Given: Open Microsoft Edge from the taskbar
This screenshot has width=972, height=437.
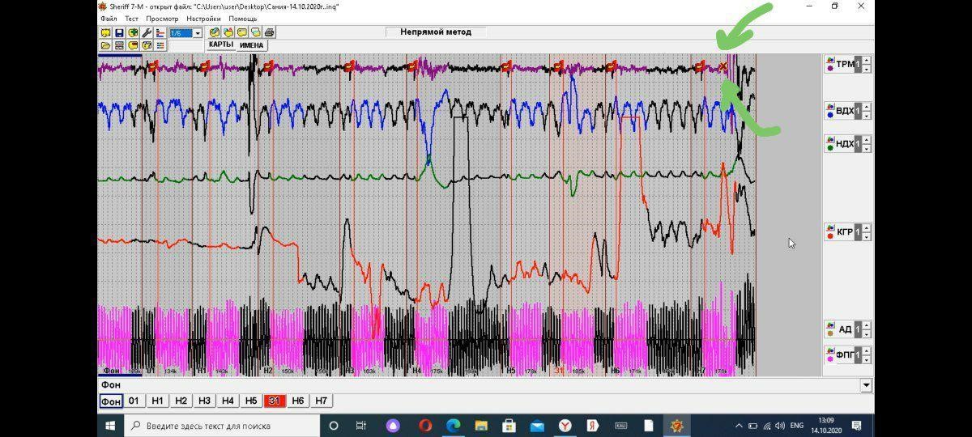Looking at the screenshot, I should 453,425.
